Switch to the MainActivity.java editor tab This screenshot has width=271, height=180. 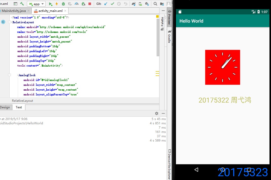pos(14,11)
